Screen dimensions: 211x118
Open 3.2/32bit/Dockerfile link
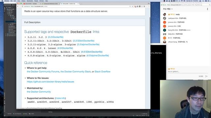83,41
